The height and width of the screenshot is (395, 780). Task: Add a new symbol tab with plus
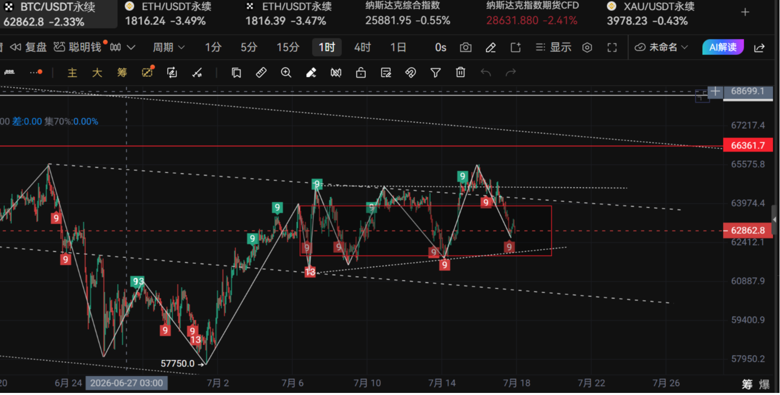[x=745, y=12]
